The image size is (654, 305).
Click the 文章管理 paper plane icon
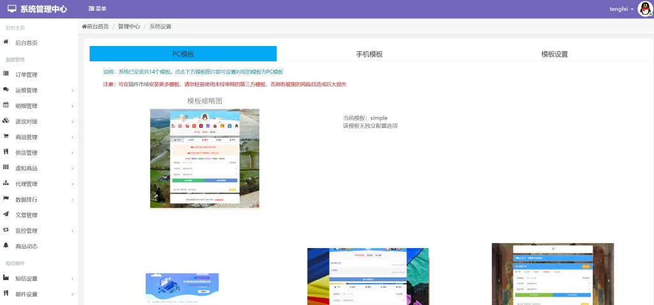(x=6, y=215)
